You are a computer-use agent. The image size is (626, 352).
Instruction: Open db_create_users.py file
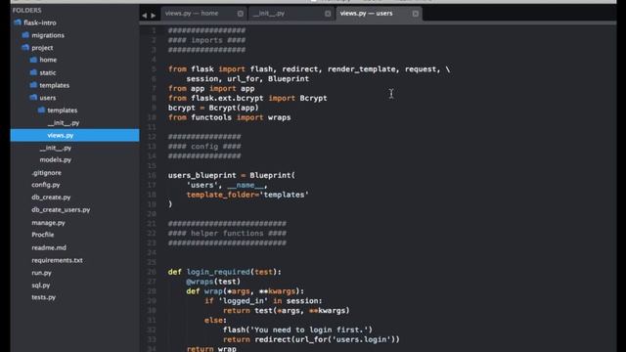pos(61,209)
